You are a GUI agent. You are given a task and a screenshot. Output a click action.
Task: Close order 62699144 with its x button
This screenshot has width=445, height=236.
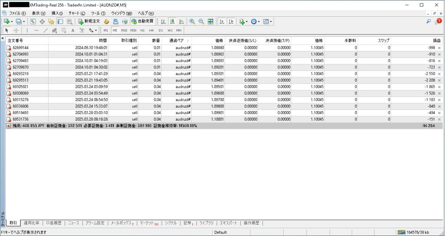pos(439,48)
